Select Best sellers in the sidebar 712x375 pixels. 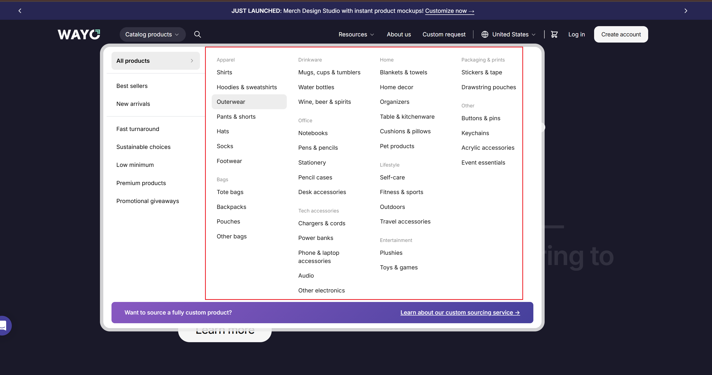click(x=132, y=86)
